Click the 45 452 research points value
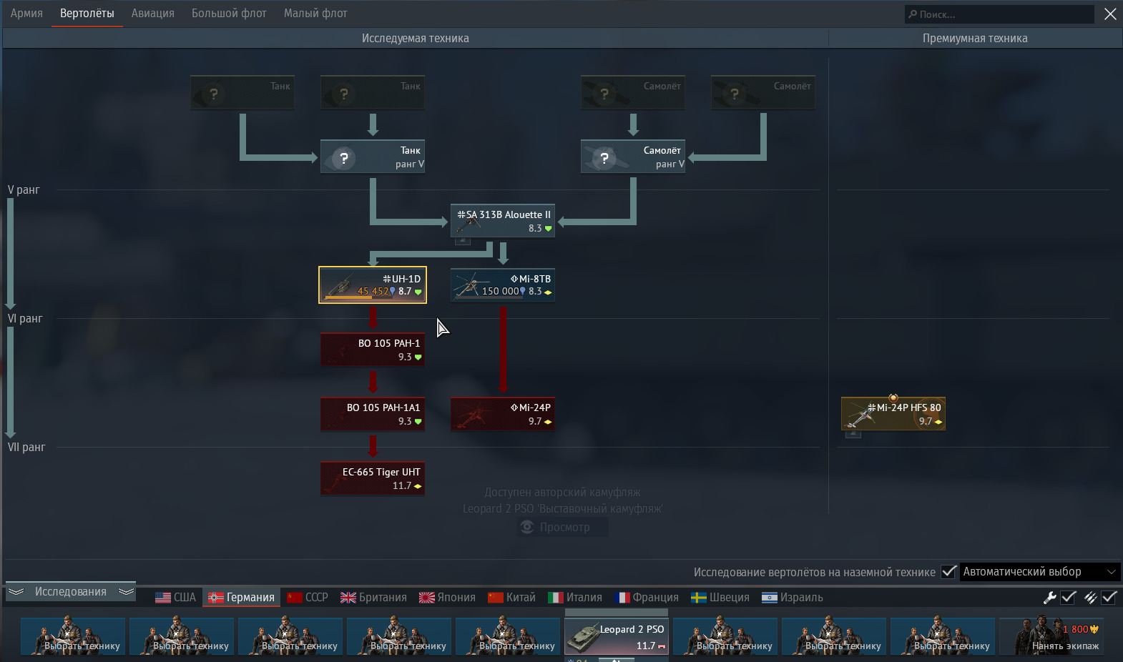The image size is (1123, 662). (x=373, y=292)
